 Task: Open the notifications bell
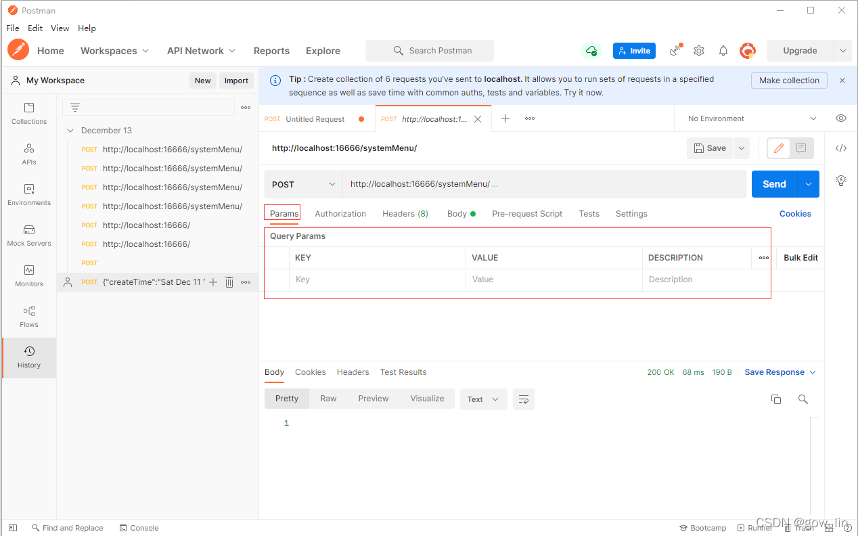(x=723, y=51)
